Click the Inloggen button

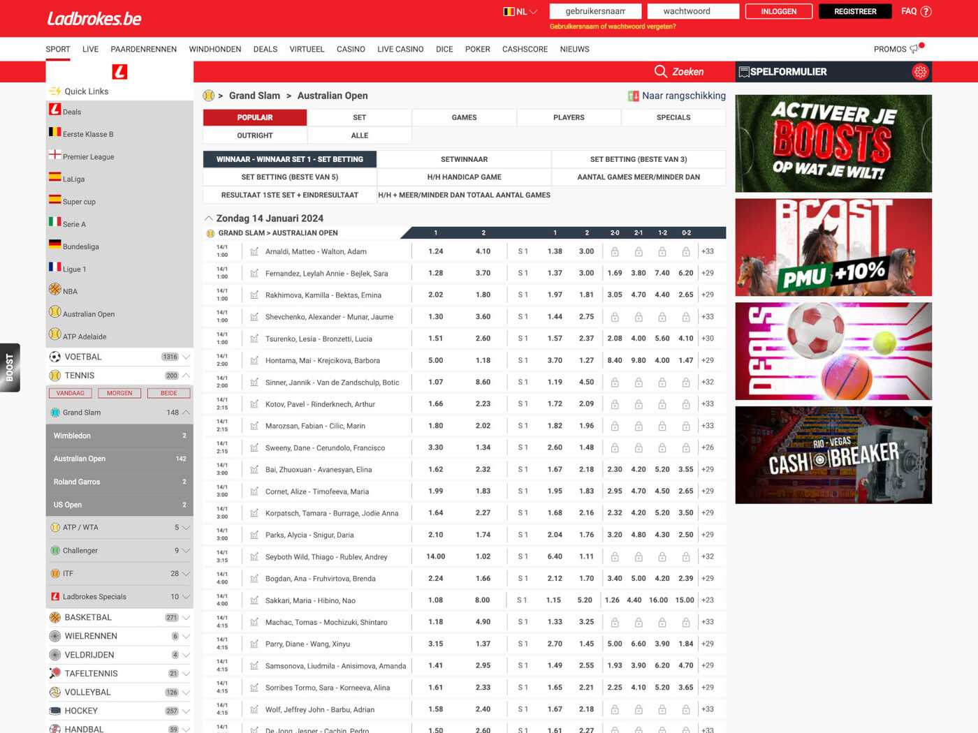(778, 11)
